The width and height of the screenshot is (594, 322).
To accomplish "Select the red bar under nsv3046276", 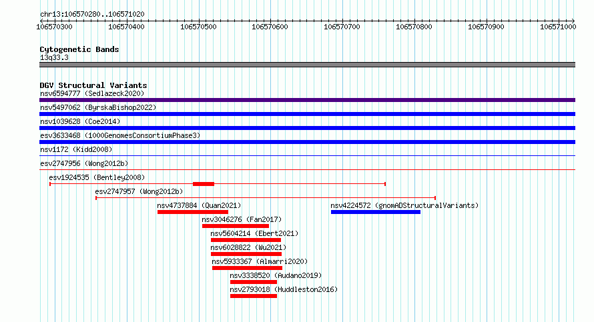I will (236, 226).
